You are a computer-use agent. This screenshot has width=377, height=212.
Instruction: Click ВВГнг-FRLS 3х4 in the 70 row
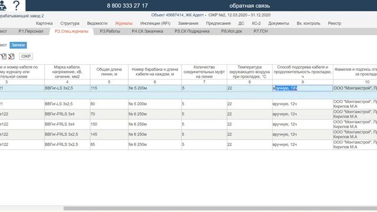[67, 114]
